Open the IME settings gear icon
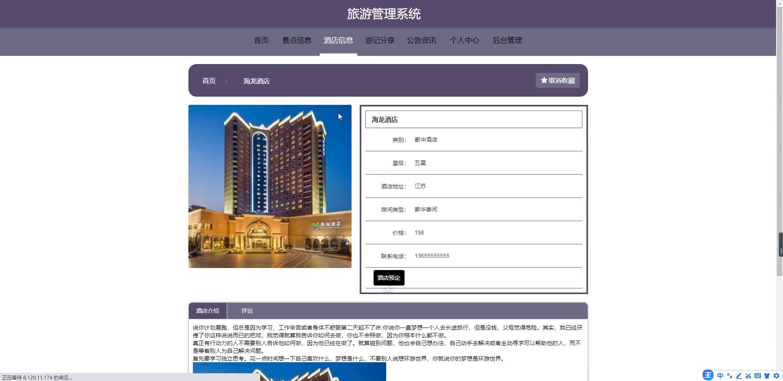Screen dimensions: 783x381 click(x=776, y=376)
